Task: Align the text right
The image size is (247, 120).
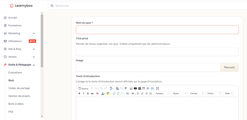Action: 146,94
